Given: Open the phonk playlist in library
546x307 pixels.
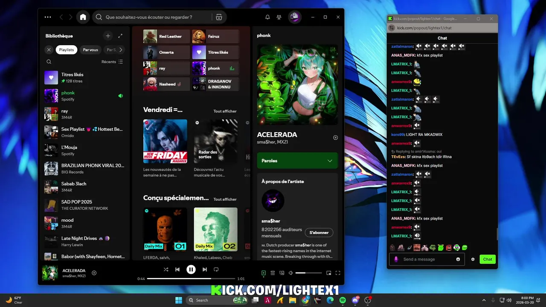Looking at the screenshot, I should (x=85, y=96).
